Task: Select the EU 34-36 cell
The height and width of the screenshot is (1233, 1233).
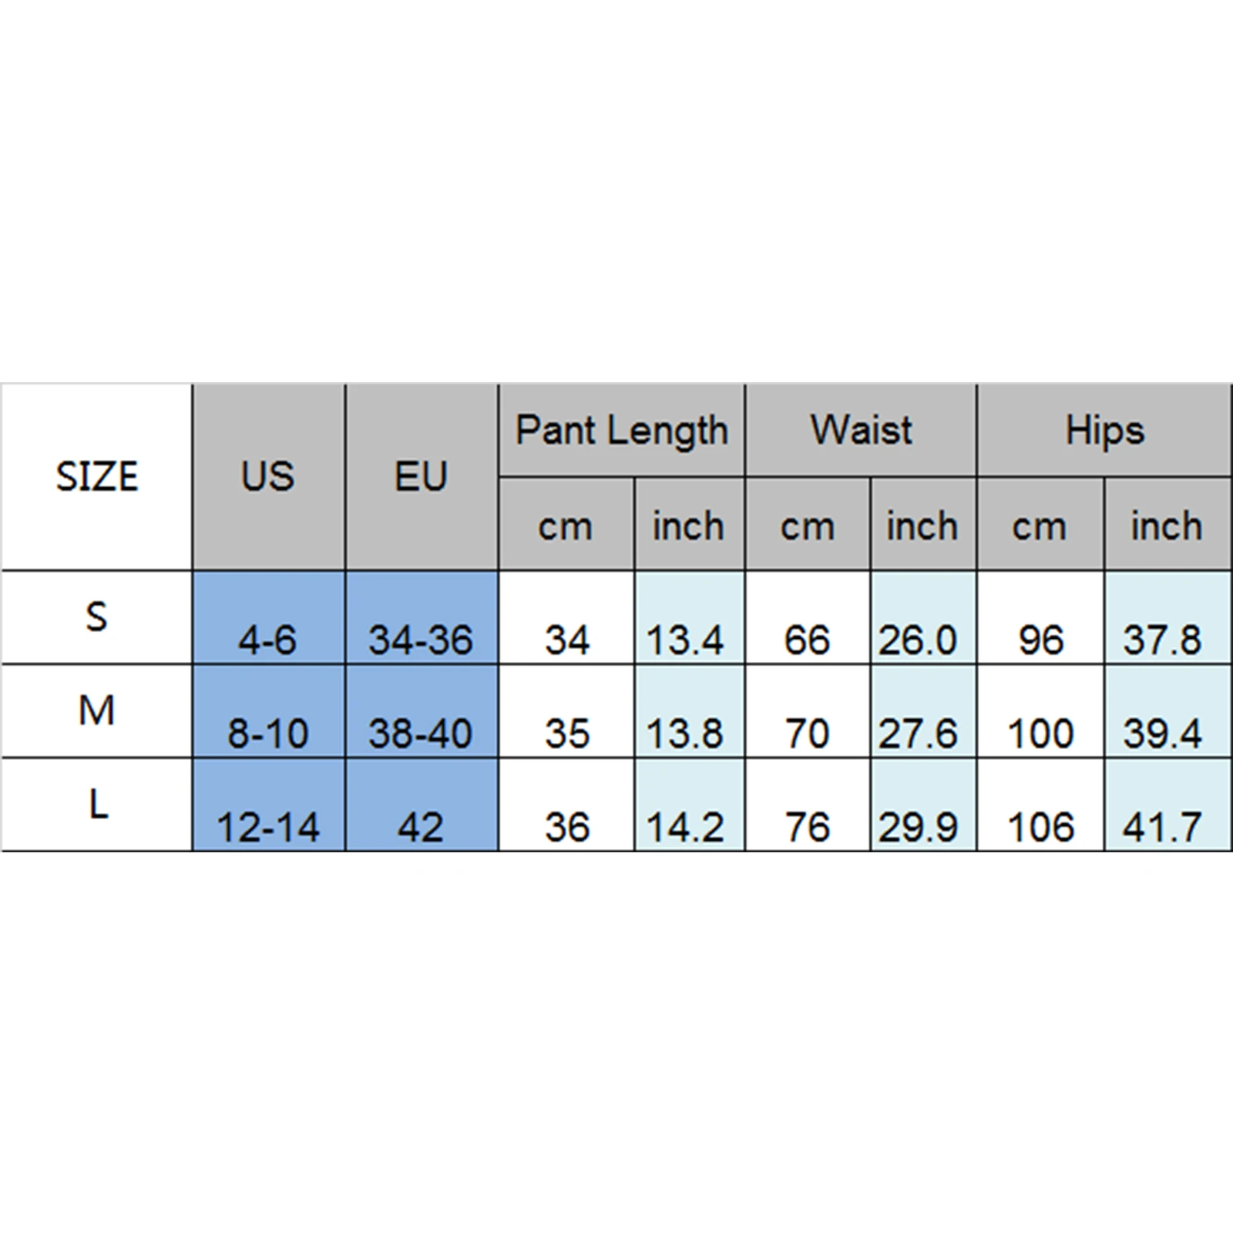Action: tap(421, 639)
